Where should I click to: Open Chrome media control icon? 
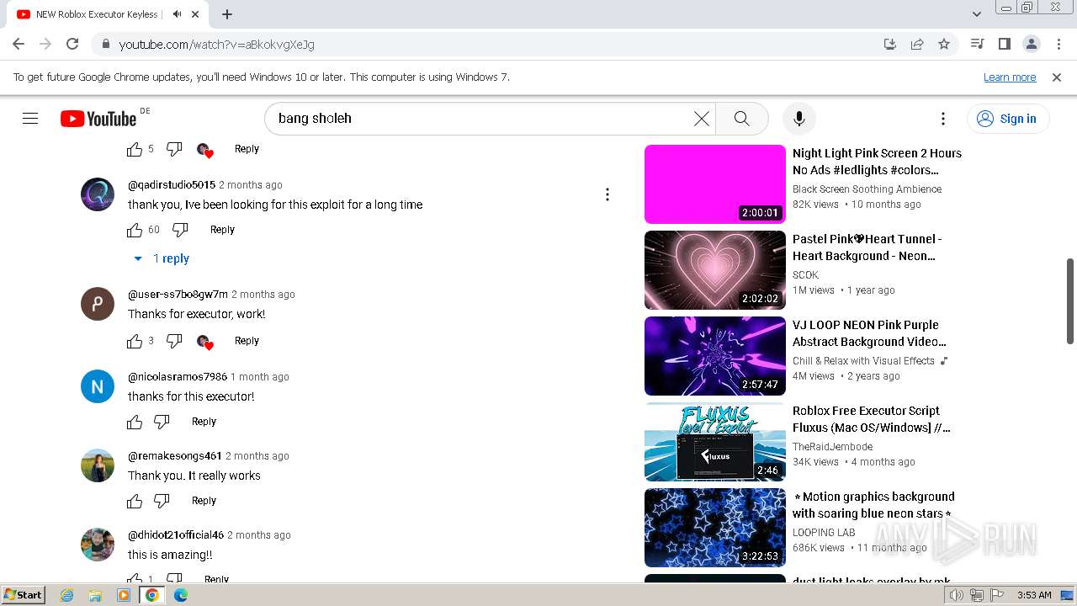[977, 44]
